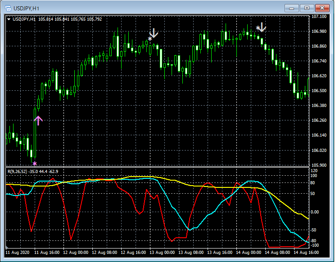Click the gray star beside second down arrow
The width and height of the screenshot is (335, 262).
[x=258, y=28]
